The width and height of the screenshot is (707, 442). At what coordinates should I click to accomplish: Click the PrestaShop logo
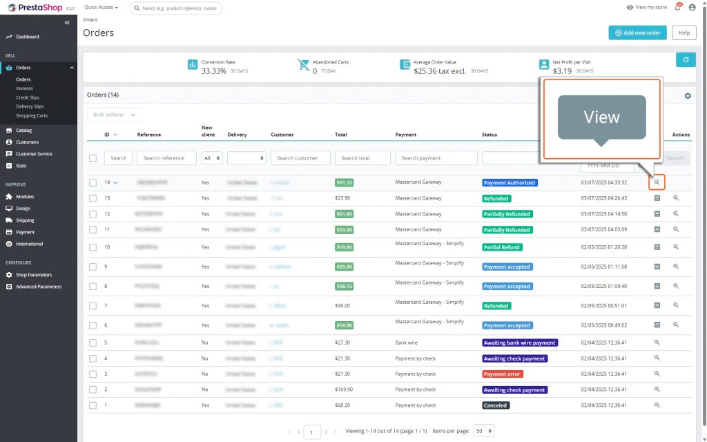click(x=35, y=8)
